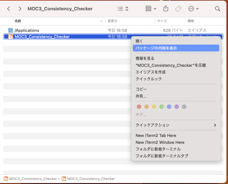Sort by the サイズ column header

click(162, 21)
